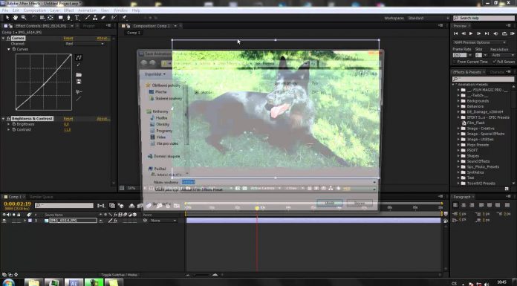Toggle loop option in Preview panel
517x286 pixels.
pos(504,33)
